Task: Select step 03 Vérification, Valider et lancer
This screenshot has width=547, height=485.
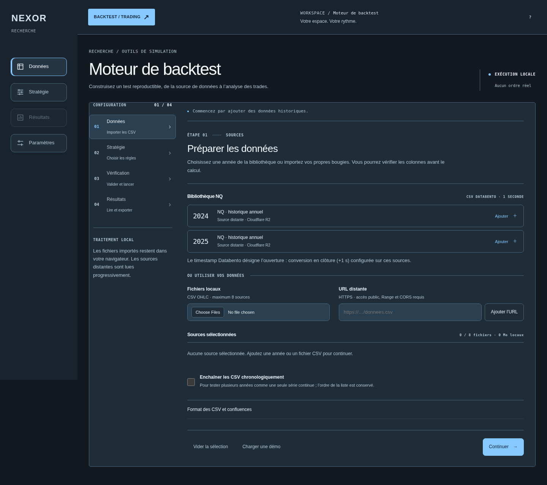Action: 133,179
